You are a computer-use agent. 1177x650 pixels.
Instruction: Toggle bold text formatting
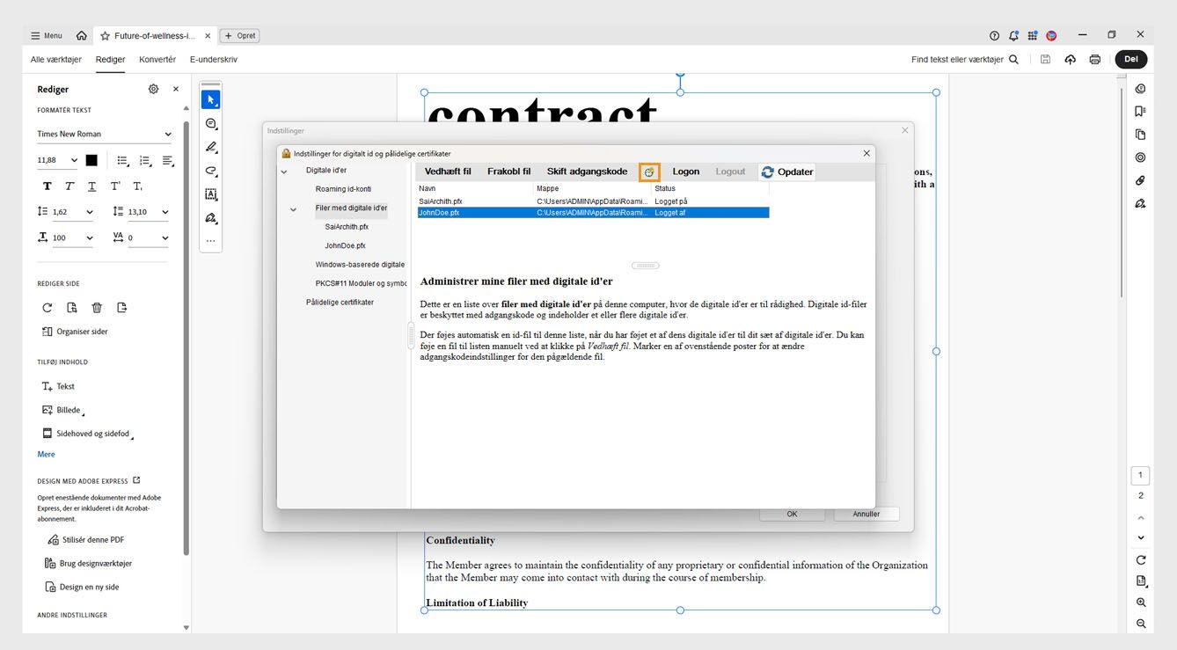click(48, 186)
